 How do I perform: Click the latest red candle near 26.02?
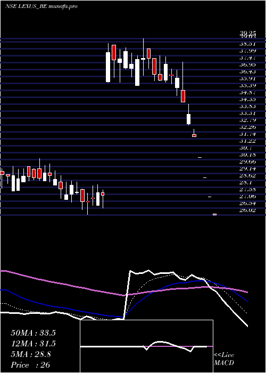215,214
